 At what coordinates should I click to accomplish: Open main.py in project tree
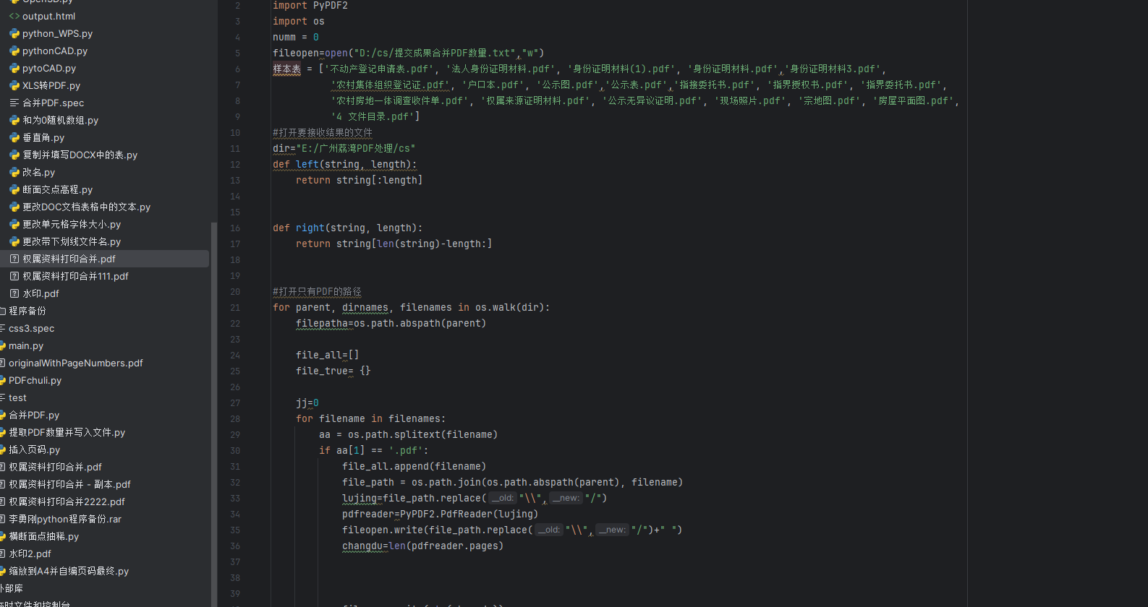tap(26, 345)
